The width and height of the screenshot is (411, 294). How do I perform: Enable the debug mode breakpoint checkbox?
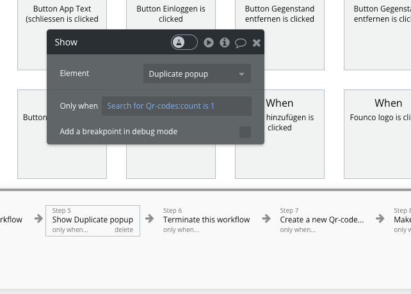point(245,132)
